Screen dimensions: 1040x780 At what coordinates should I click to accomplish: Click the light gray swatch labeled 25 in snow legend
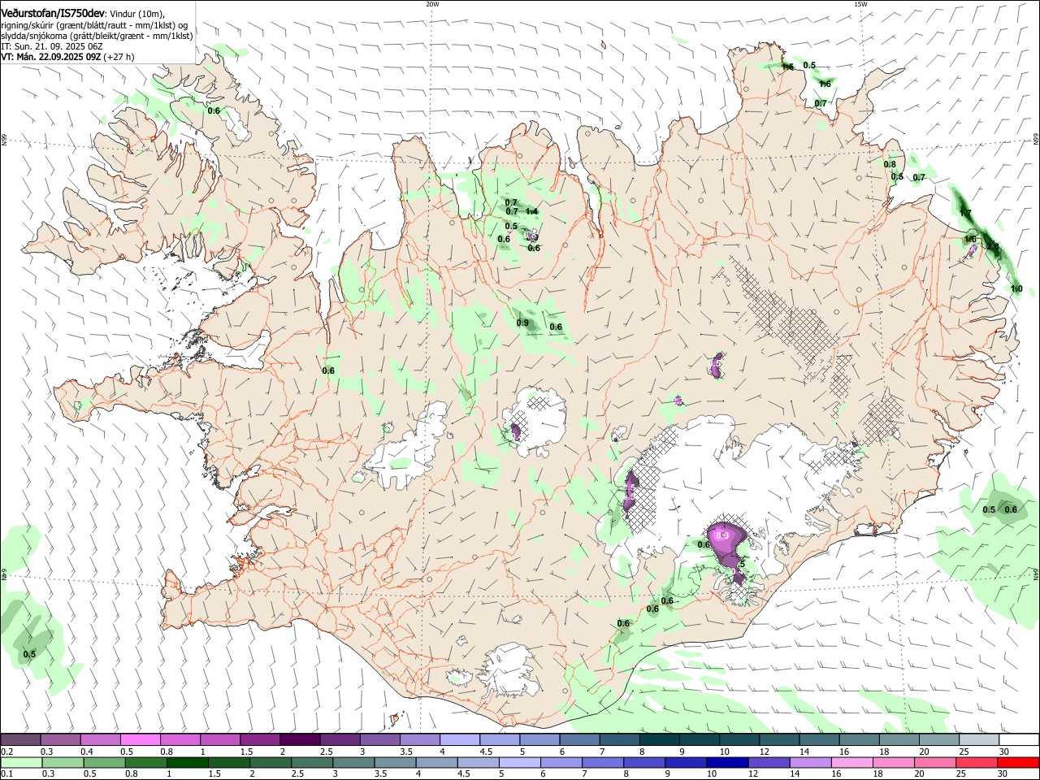[x=979, y=739]
